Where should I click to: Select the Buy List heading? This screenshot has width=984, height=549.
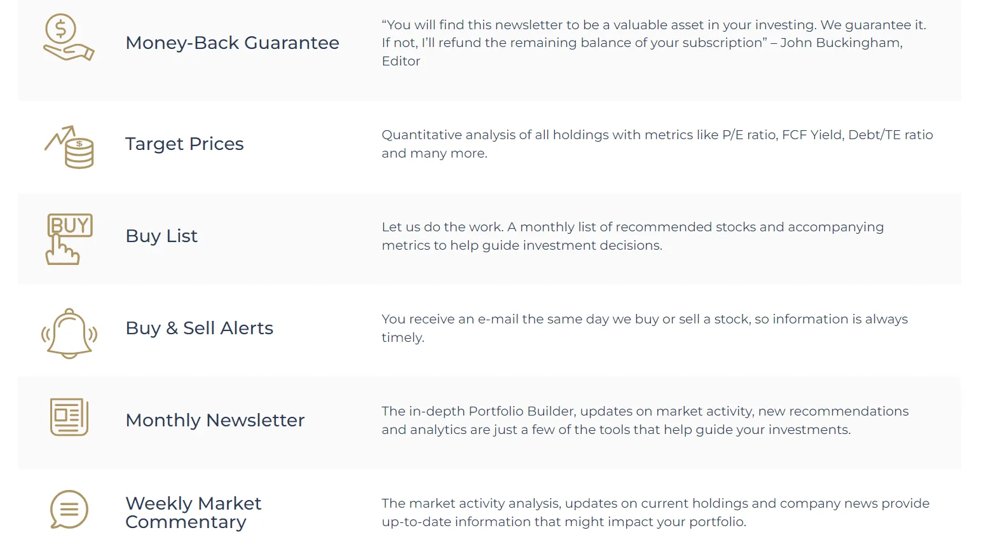point(161,236)
